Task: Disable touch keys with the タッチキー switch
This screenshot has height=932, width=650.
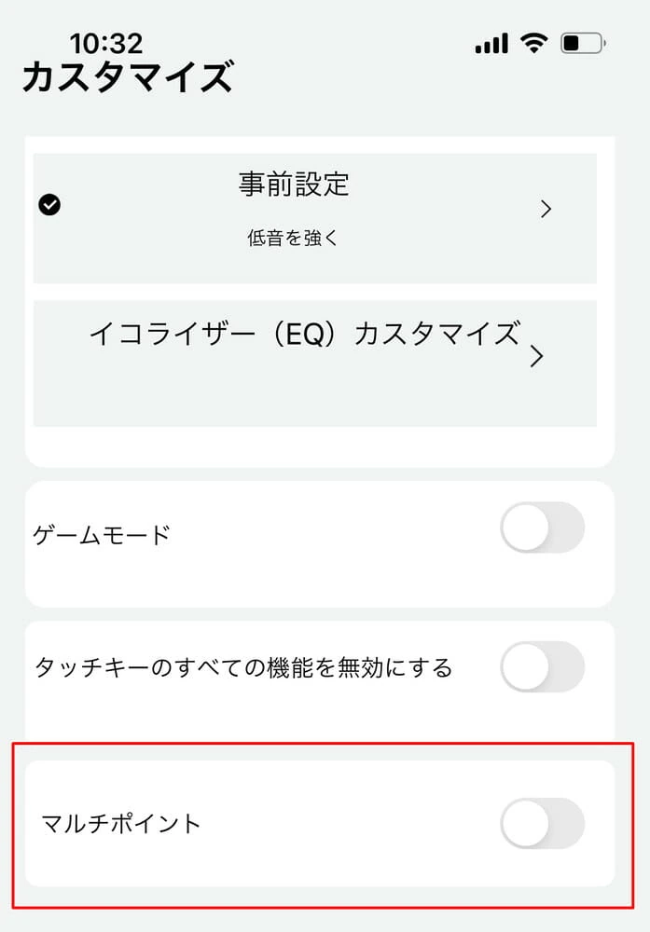Action: [x=542, y=667]
